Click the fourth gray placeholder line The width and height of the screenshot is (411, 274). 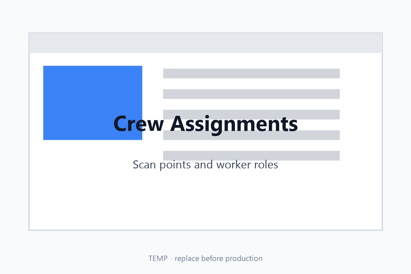pyautogui.click(x=251, y=135)
